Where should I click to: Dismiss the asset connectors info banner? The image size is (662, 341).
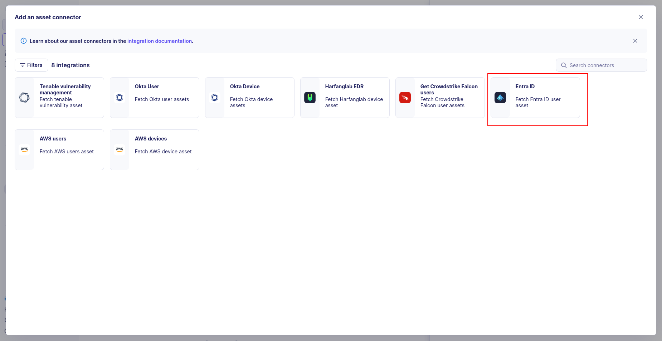(635, 41)
